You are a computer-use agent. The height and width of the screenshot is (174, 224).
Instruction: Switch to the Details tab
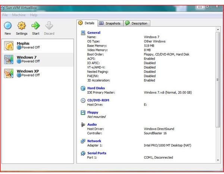point(87,23)
